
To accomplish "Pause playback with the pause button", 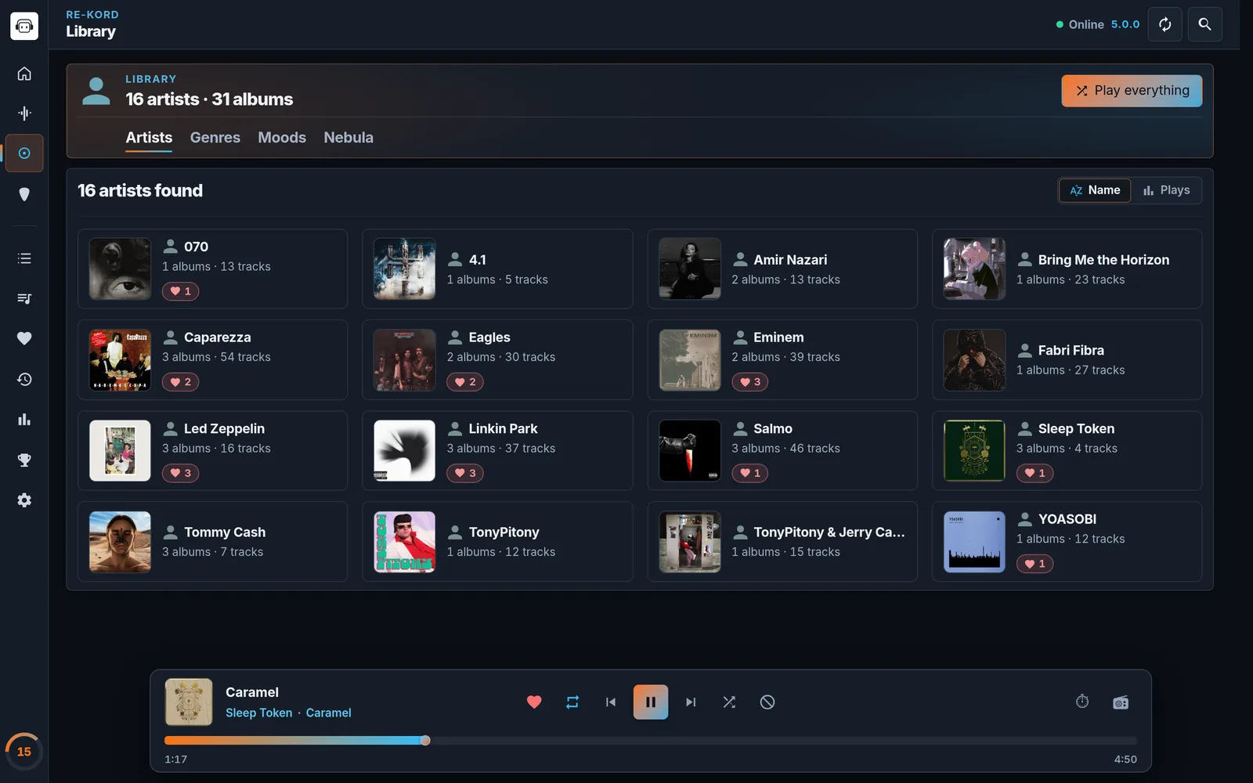I will [x=651, y=702].
